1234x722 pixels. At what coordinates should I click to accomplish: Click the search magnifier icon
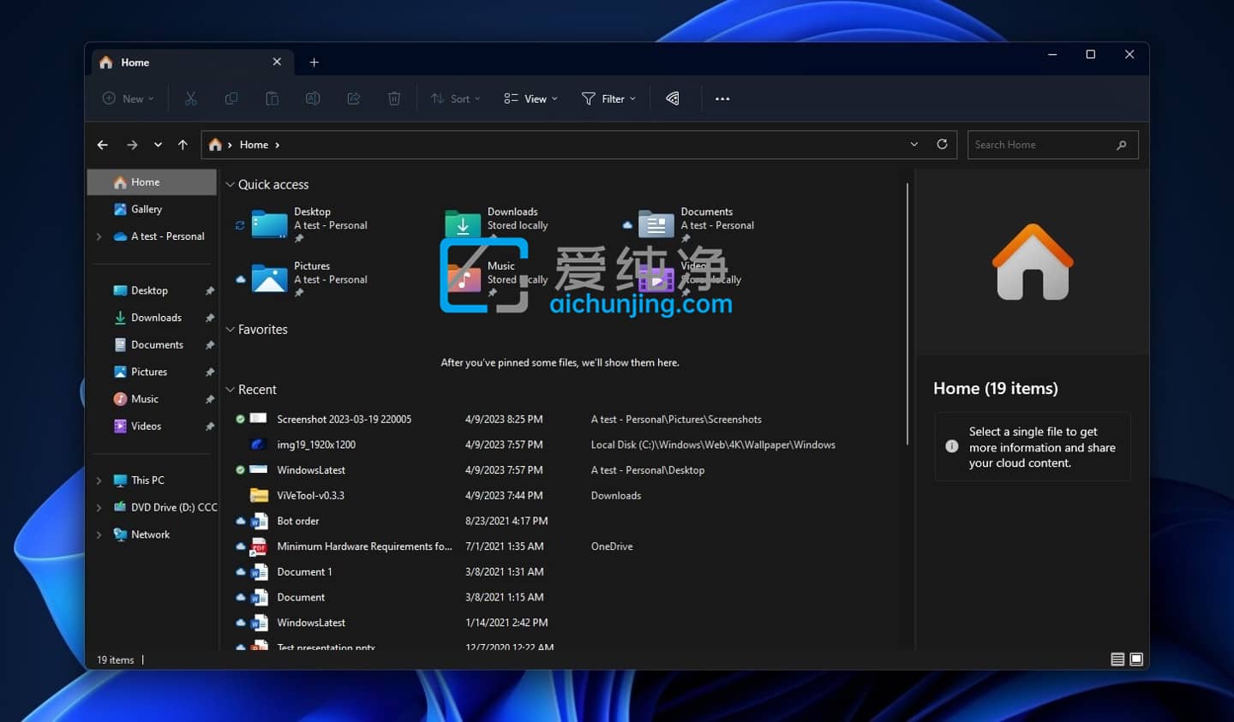coord(1121,145)
